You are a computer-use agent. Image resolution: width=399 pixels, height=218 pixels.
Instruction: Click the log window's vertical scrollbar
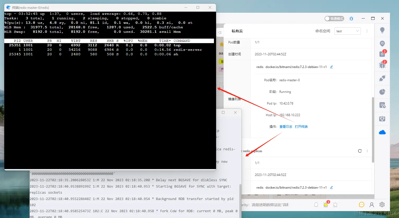(x=240, y=201)
